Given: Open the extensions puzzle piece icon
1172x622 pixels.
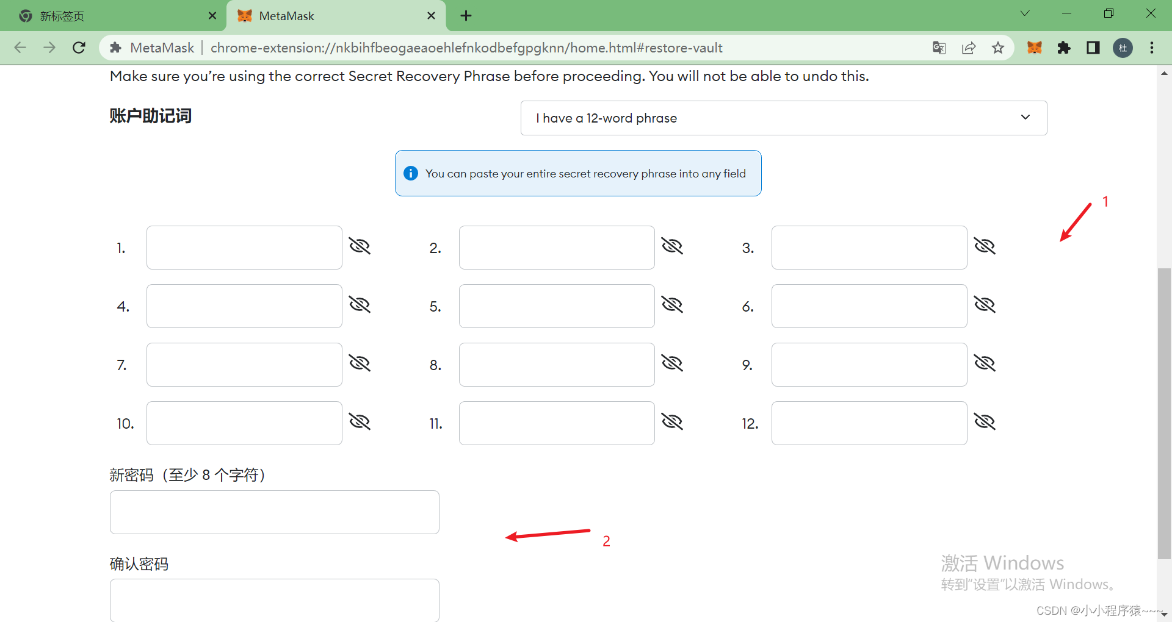Looking at the screenshot, I should click(1064, 48).
